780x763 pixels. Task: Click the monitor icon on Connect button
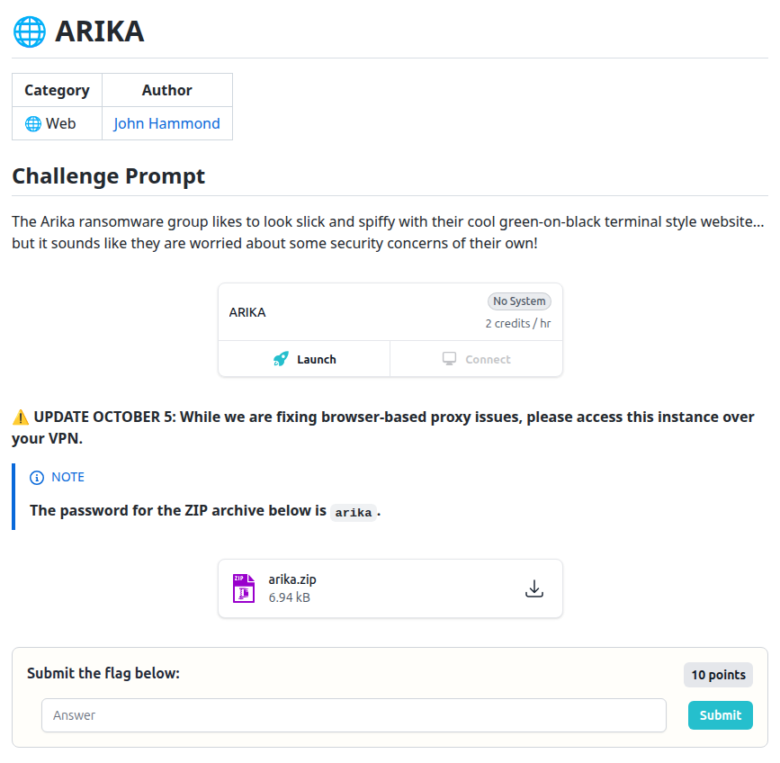(448, 357)
